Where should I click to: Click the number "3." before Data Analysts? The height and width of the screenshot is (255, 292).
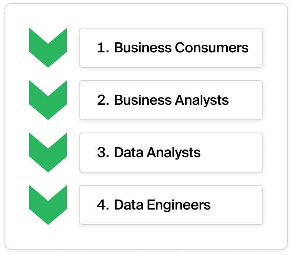[103, 153]
